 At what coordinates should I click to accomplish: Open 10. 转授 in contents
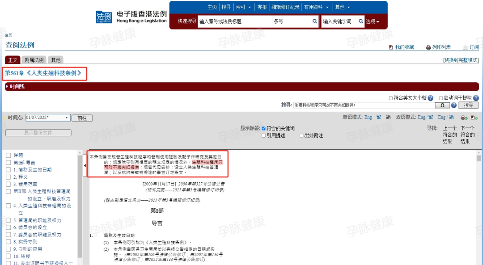click(x=21, y=257)
